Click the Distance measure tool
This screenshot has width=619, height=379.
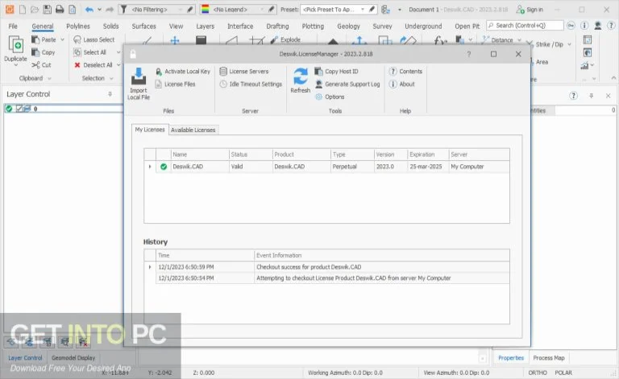pos(497,40)
